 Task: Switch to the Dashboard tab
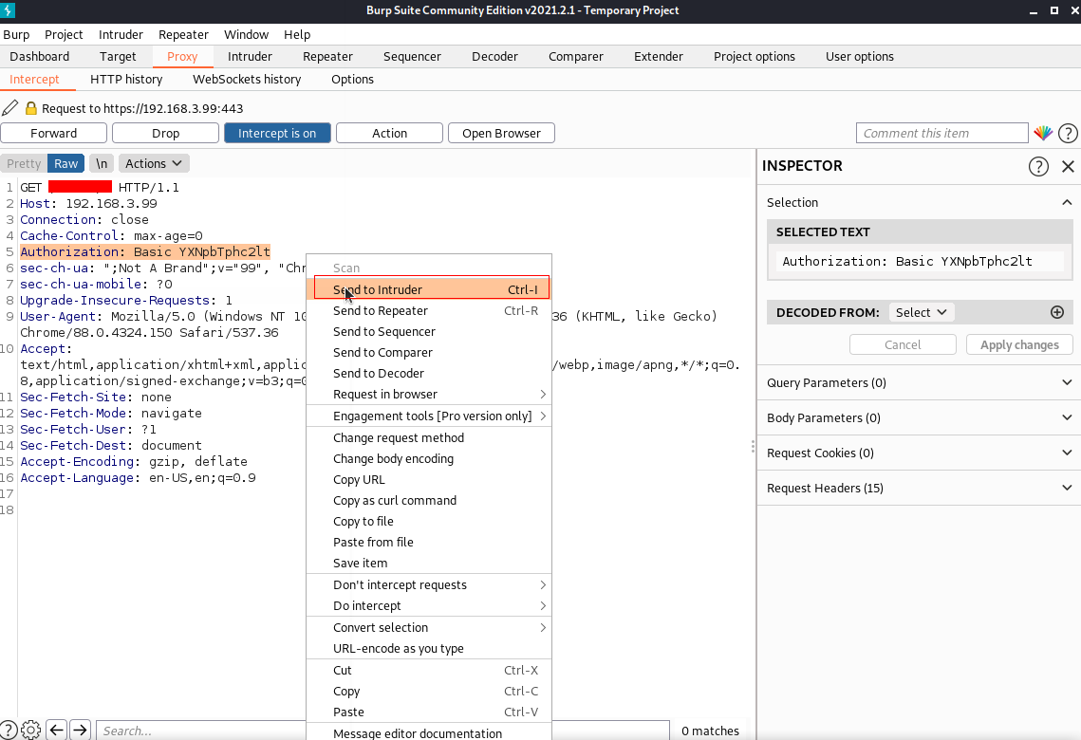click(x=39, y=57)
